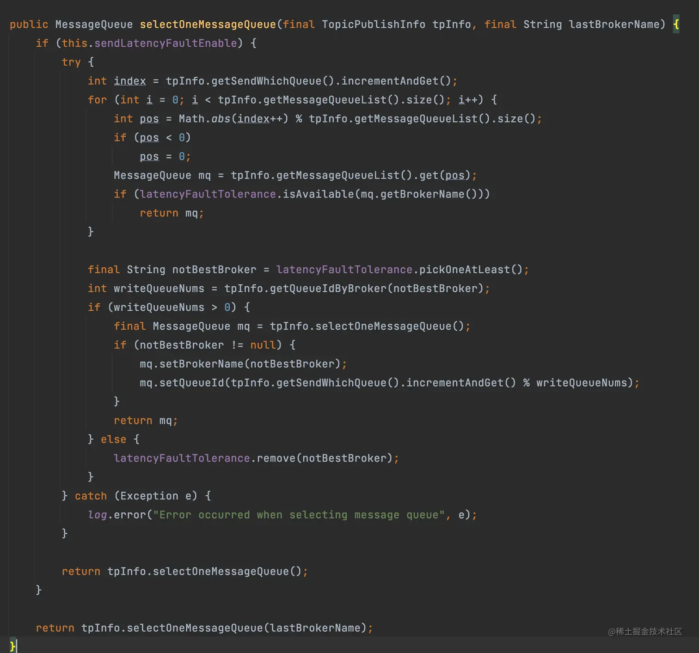The height and width of the screenshot is (653, 699).
Task: Click the 'pos = 0;' statement
Action: (165, 157)
